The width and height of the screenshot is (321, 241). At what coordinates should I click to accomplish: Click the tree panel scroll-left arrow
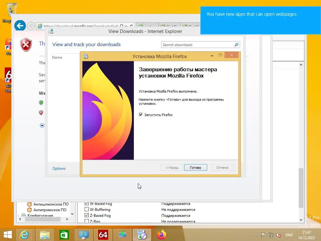pos(20,219)
